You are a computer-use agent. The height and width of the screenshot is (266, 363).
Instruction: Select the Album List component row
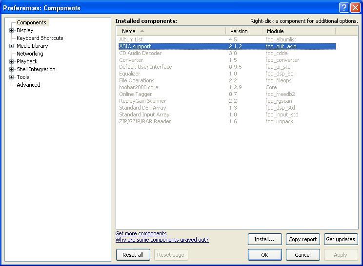pyautogui.click(x=227, y=39)
